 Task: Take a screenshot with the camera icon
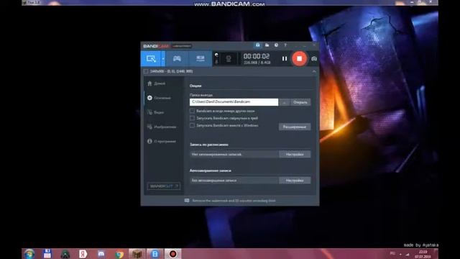(314, 59)
